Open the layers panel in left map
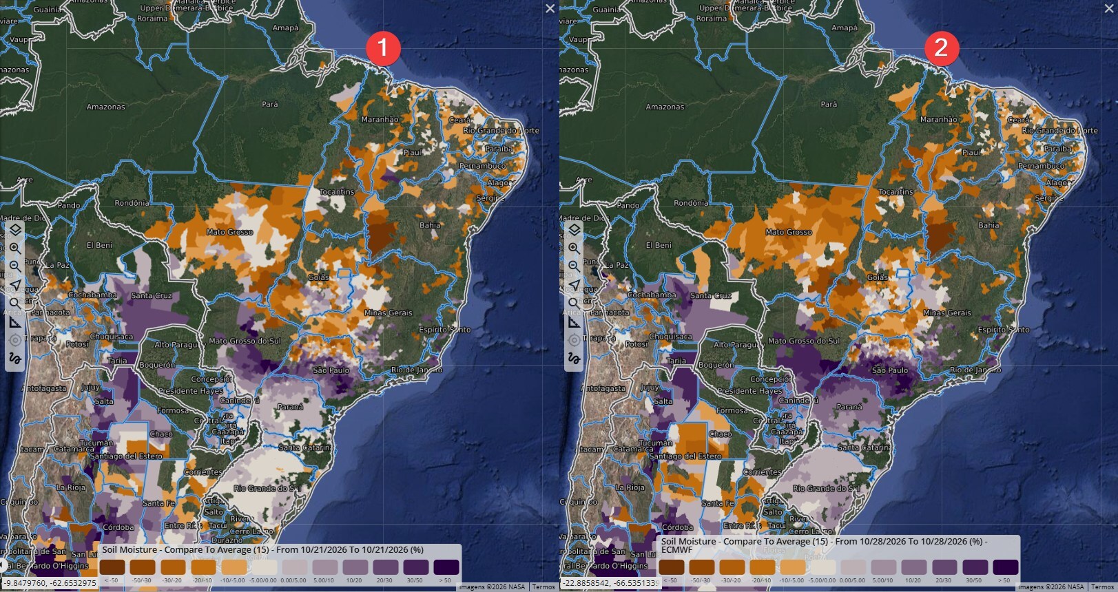Screen dimensions: 1118x592 [x=15, y=230]
